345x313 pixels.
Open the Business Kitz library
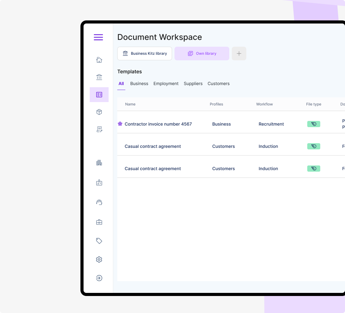pos(144,53)
